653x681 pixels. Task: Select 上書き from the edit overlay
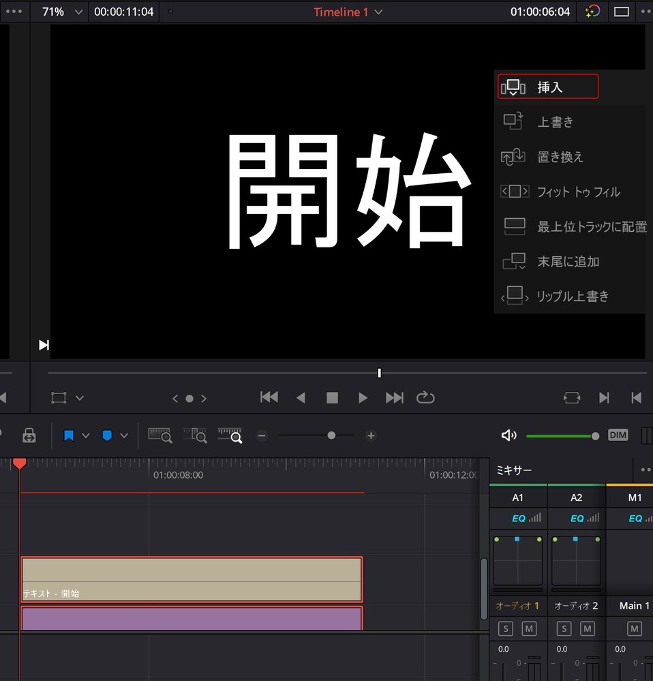click(x=555, y=122)
